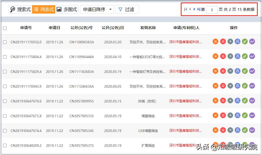Open applicant info icon for patent CN201911176943.9

[x=237, y=86]
